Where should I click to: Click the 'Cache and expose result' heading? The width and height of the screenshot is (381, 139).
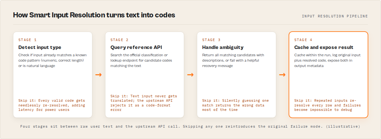click(x=324, y=47)
